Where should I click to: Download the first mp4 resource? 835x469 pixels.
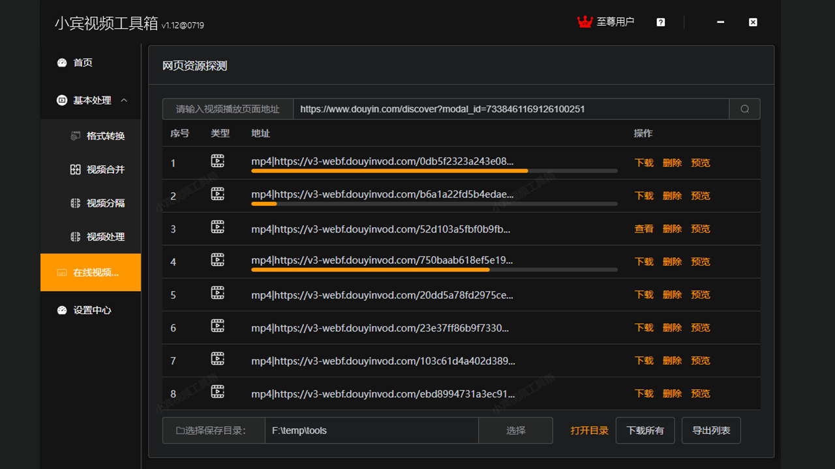point(643,162)
